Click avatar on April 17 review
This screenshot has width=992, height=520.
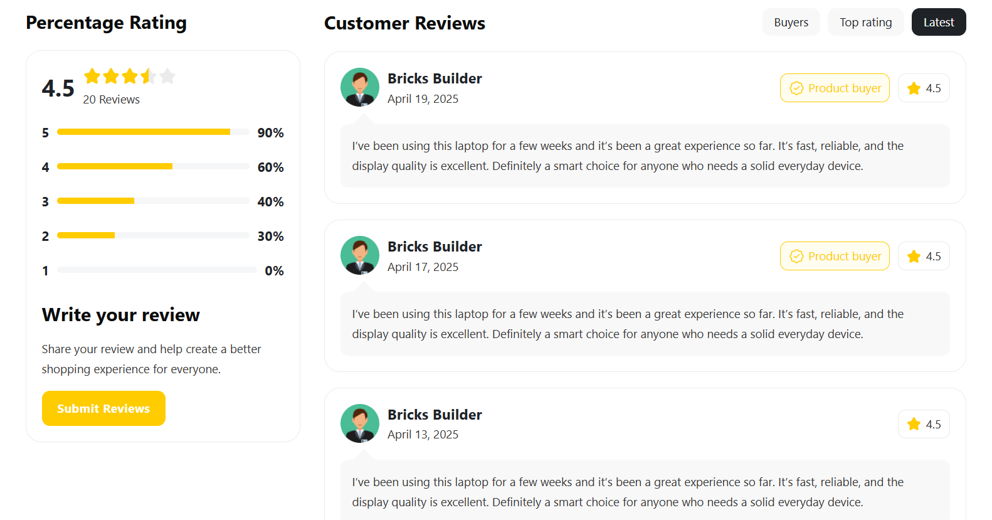point(360,255)
